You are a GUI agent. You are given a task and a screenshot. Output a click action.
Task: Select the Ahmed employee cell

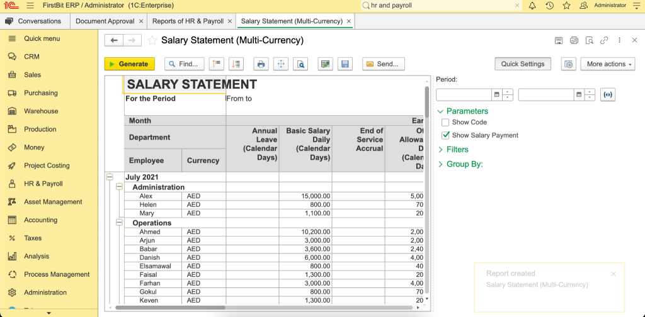[152, 232]
